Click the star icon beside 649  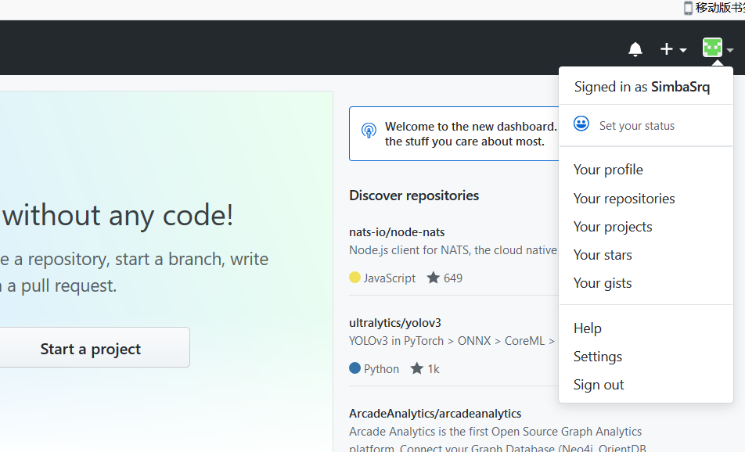click(x=434, y=278)
